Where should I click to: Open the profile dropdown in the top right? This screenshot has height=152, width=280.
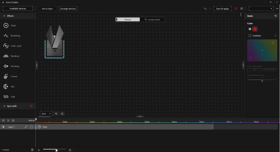coord(261,9)
